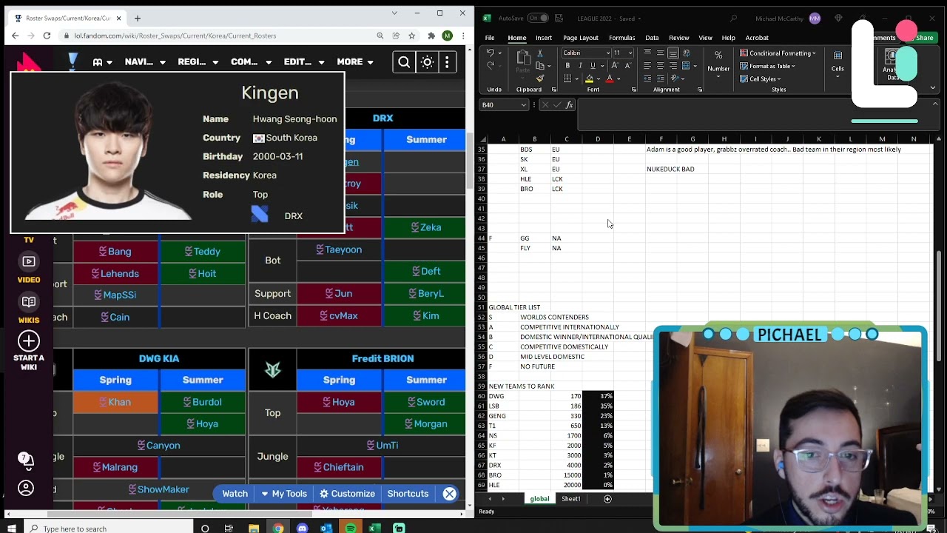This screenshot has width=947, height=533.
Task: Open the Name Box dropdown showing B40
Action: point(524,105)
